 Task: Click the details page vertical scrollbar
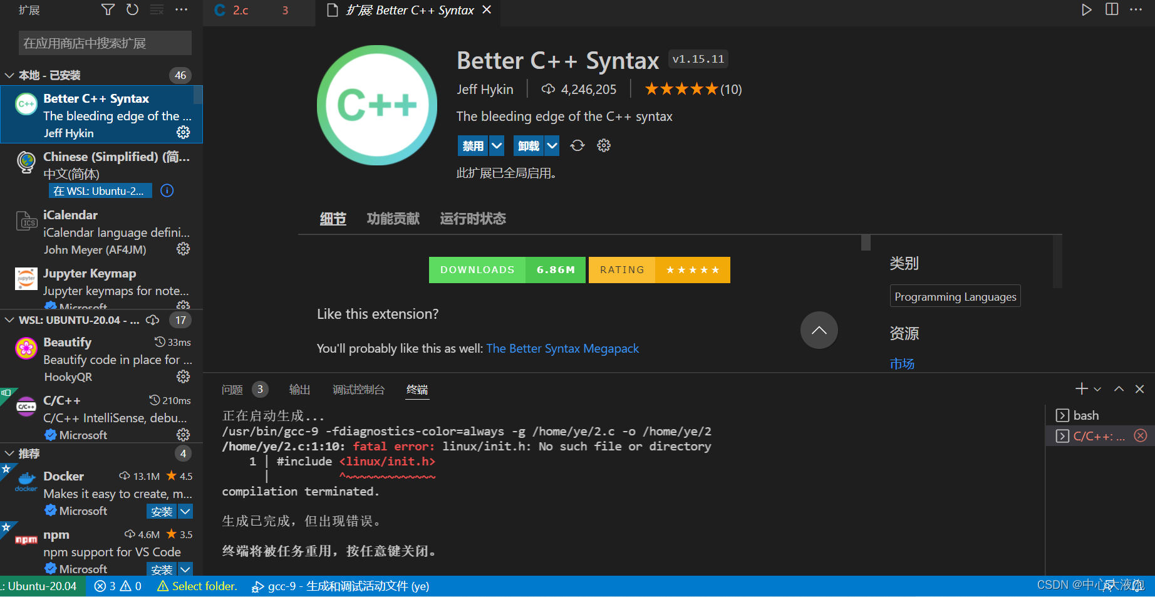tap(866, 242)
